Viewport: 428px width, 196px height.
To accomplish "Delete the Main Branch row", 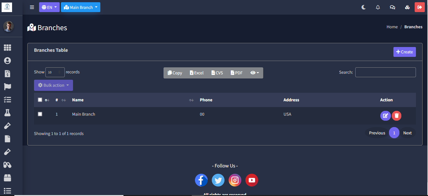I will [396, 116].
